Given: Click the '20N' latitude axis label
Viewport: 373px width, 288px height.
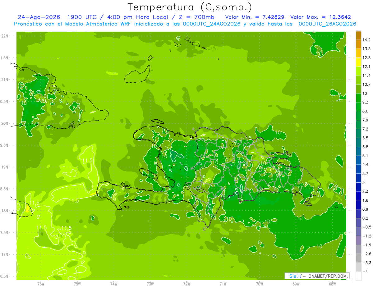Looking at the screenshot, I should [x=4, y=124].
